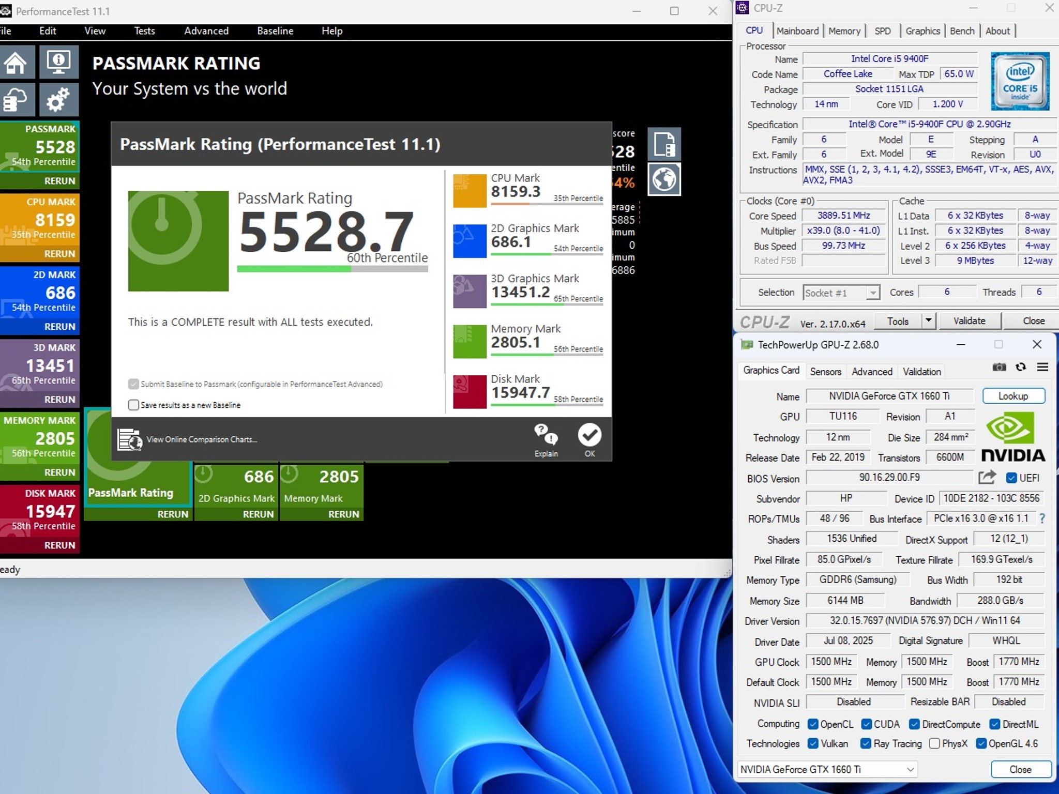Open the Socket #1 selection dropdown in CPU-Z
The image size is (1059, 794).
841,293
